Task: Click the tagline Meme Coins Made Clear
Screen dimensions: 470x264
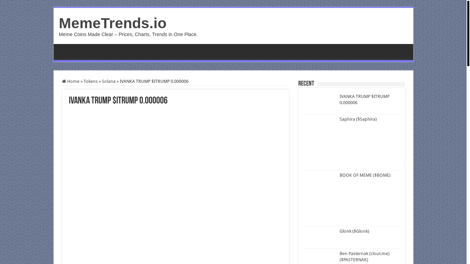Action: click(128, 34)
